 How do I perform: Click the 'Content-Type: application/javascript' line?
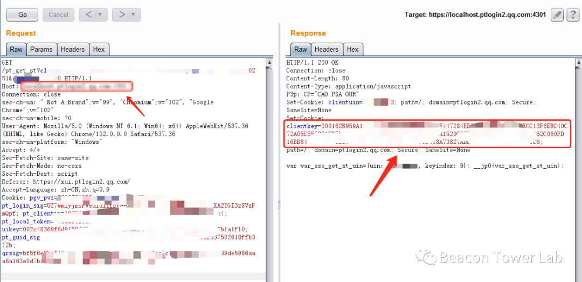click(349, 86)
